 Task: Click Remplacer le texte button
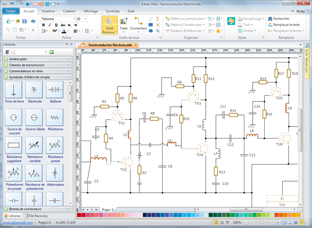pyautogui.click(x=284, y=24)
